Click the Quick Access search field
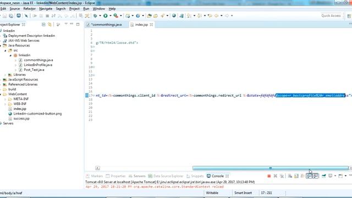The height and width of the screenshot is (198, 352). coord(331,16)
